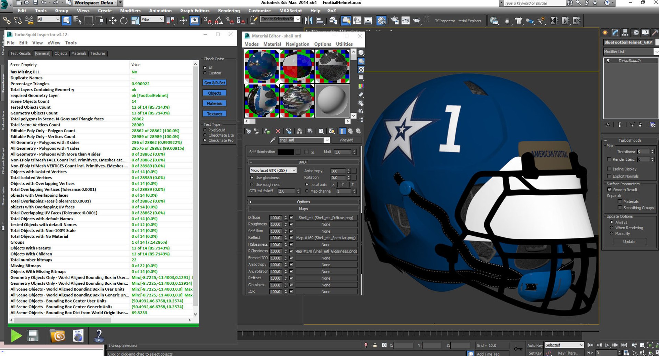Open xView menu in TurboSquid Inspector

(x=54, y=43)
